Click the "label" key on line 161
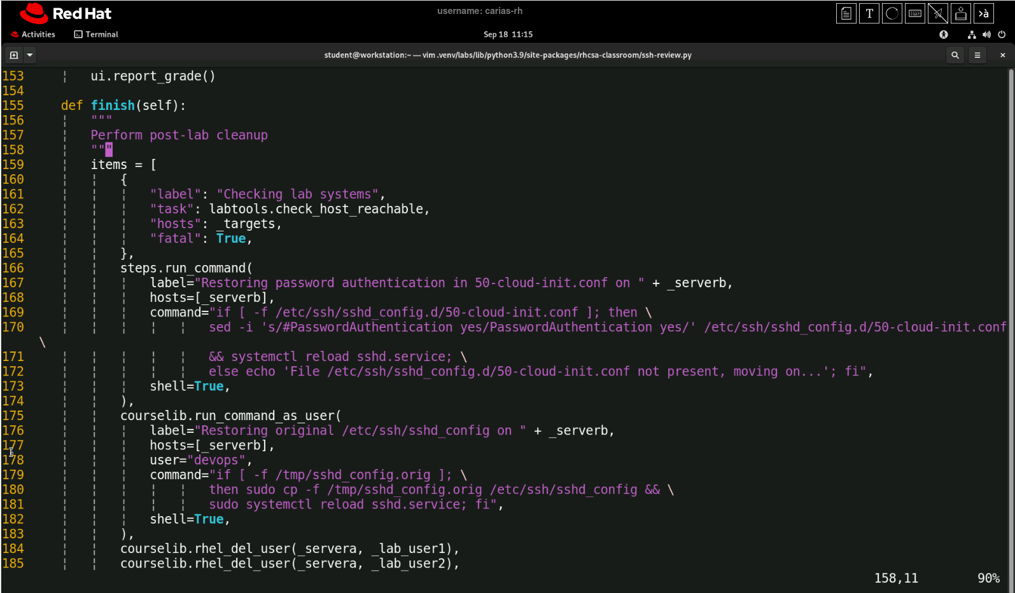The image size is (1015, 593). [x=176, y=194]
